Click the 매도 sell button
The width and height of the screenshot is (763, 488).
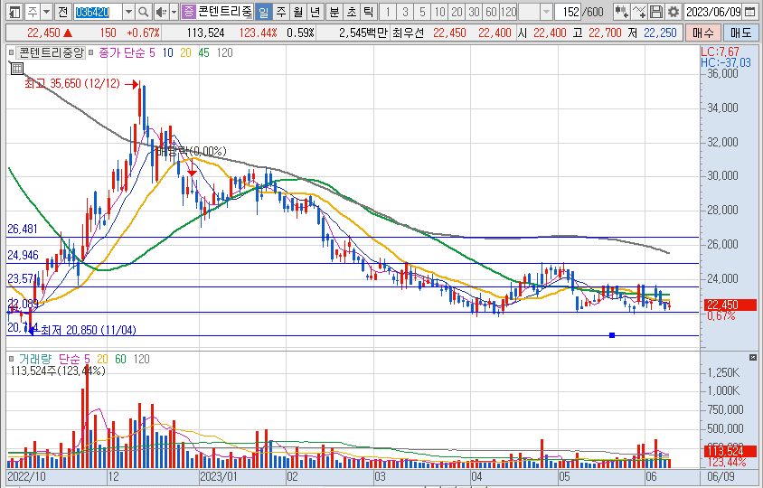coord(741,33)
